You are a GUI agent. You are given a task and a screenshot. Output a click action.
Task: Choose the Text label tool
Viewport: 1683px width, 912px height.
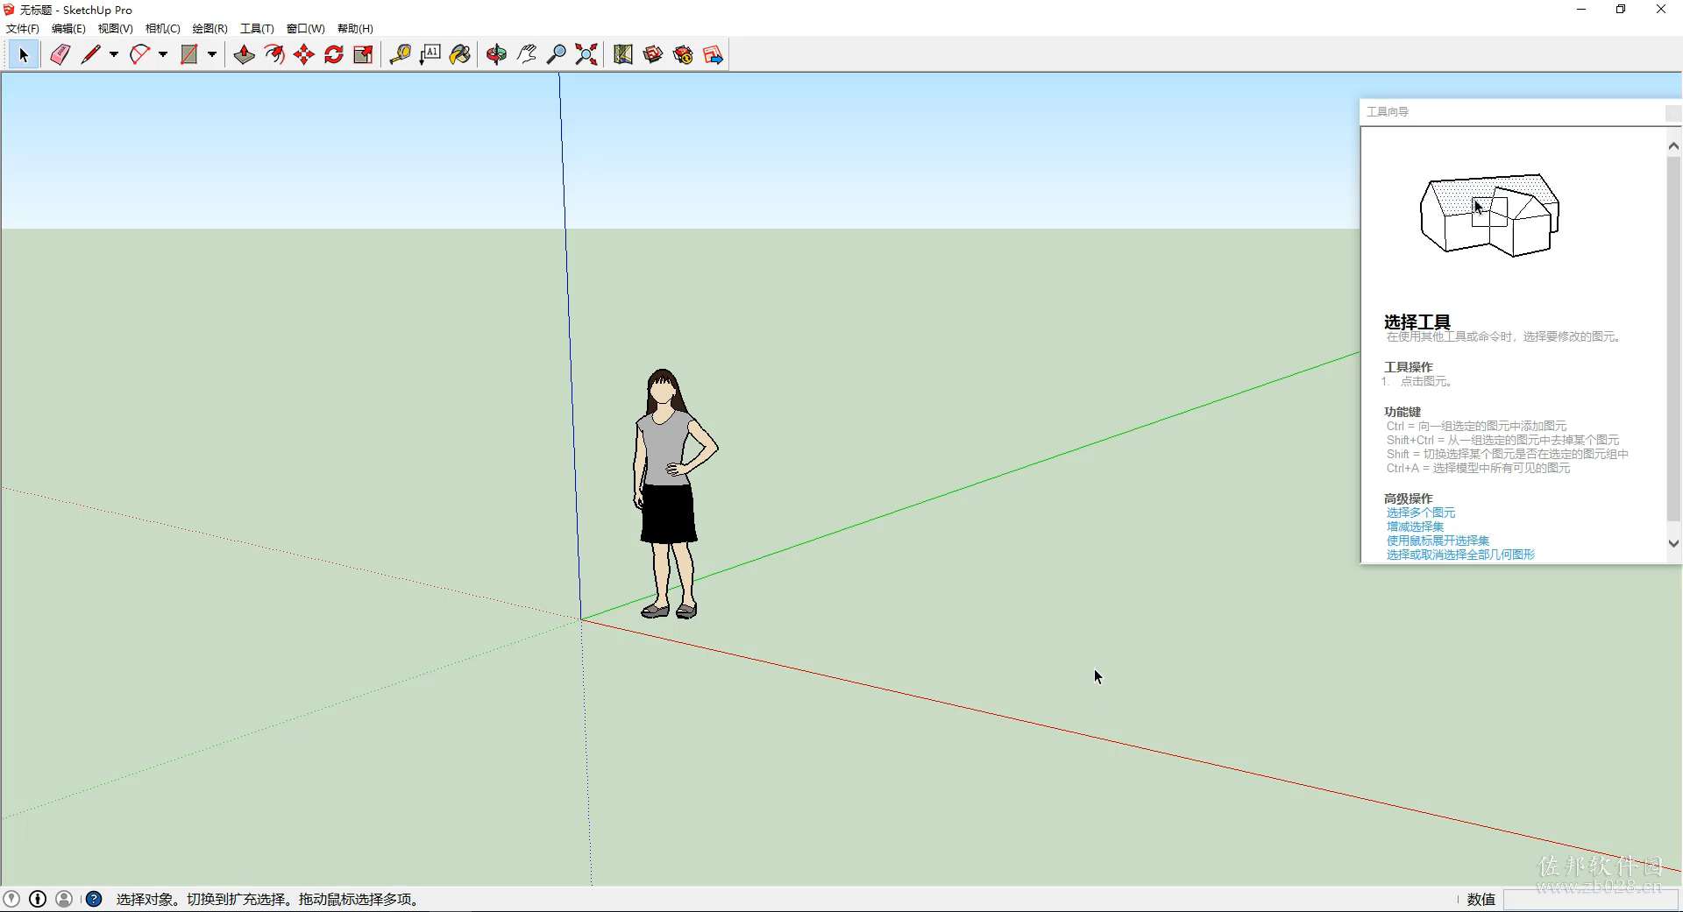(430, 55)
